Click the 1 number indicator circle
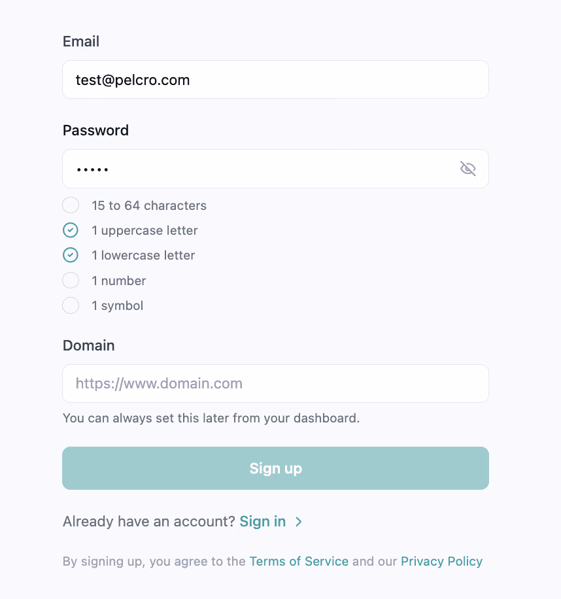Image resolution: width=561 pixels, height=599 pixels. click(71, 281)
